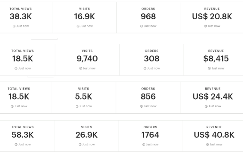Click the clock icon beneath 856 orders
This screenshot has height=157, width=243.
pyautogui.click(x=142, y=106)
